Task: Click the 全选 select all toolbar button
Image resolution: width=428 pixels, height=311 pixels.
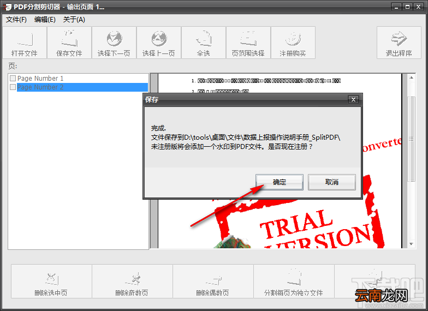Action: click(204, 43)
